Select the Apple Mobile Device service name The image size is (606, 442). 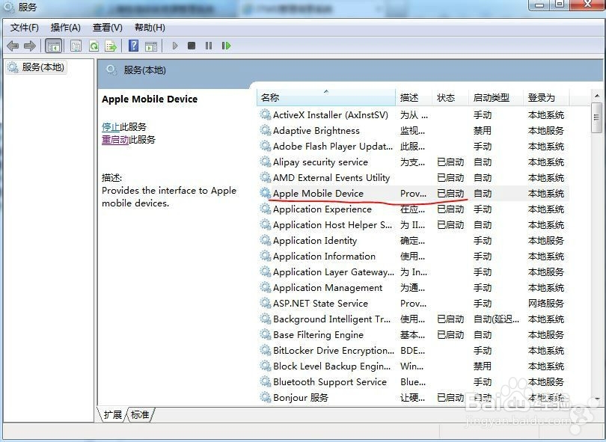(x=318, y=193)
